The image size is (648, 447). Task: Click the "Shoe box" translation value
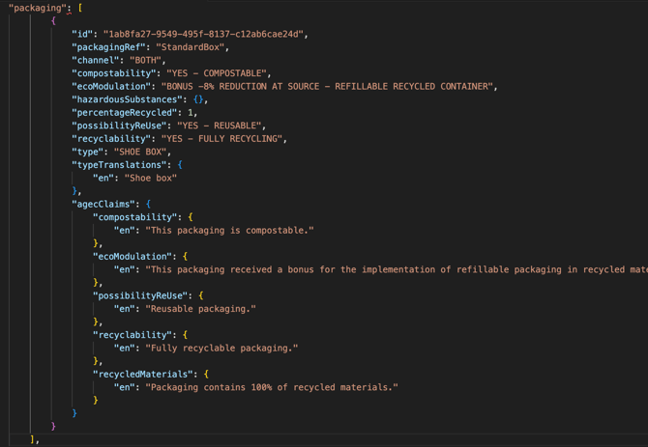[148, 178]
